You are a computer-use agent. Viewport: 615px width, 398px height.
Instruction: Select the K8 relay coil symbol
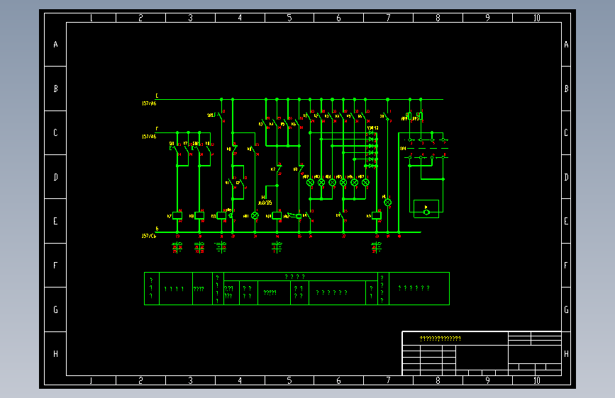(x=199, y=215)
